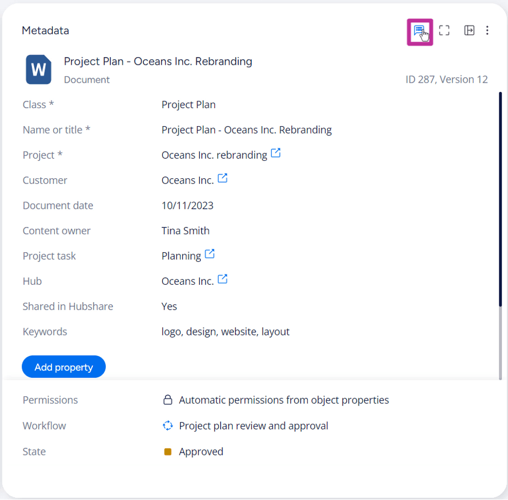
Task: Open the Hub via its external link icon
Action: pos(222,279)
